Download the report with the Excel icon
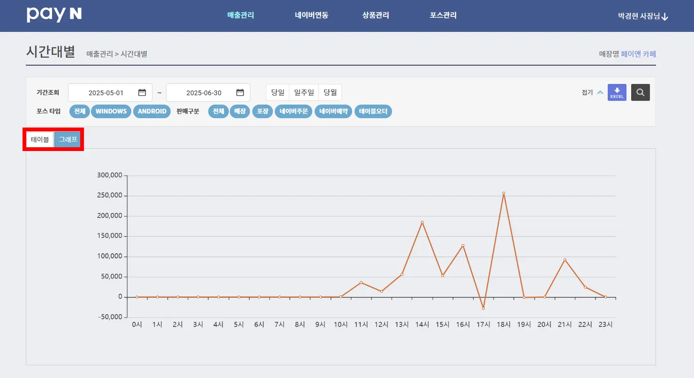Viewport: 694px width, 378px height. pos(617,92)
